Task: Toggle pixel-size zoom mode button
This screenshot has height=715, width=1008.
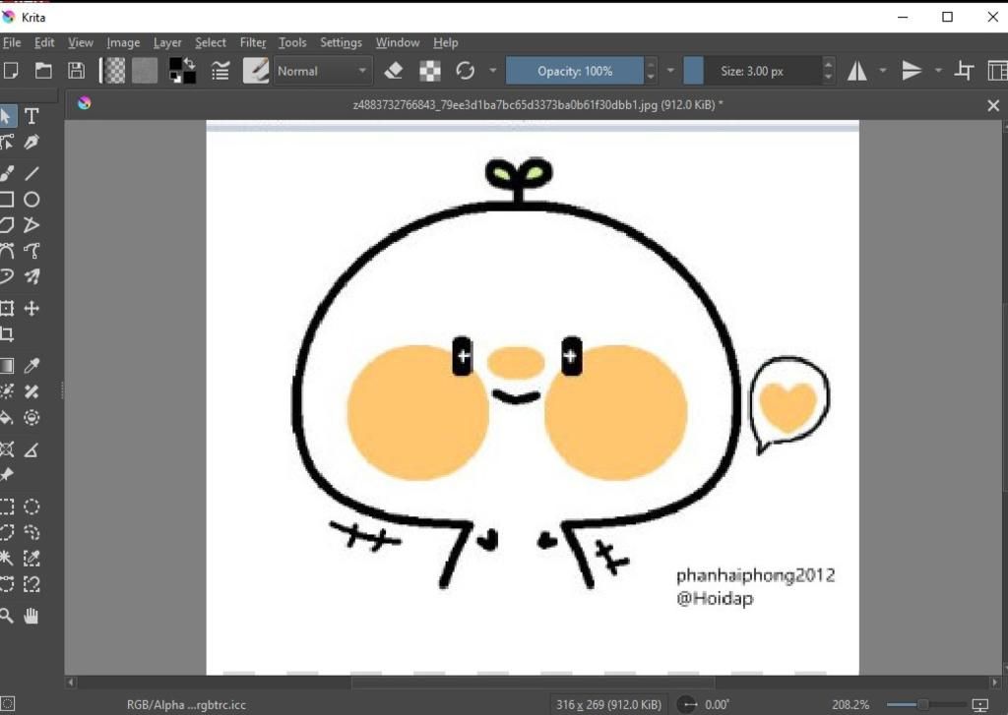Action: [x=979, y=705]
